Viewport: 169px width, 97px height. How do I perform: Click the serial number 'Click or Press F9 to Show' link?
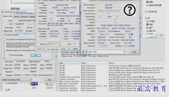click(x=108, y=11)
